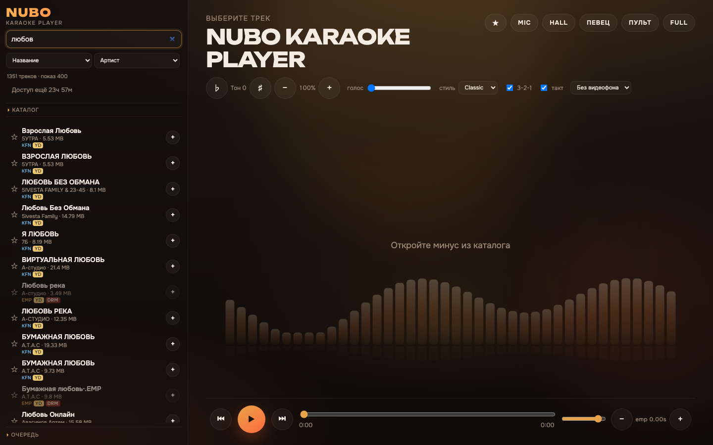
Task: Skip to the next track
Action: click(282, 419)
